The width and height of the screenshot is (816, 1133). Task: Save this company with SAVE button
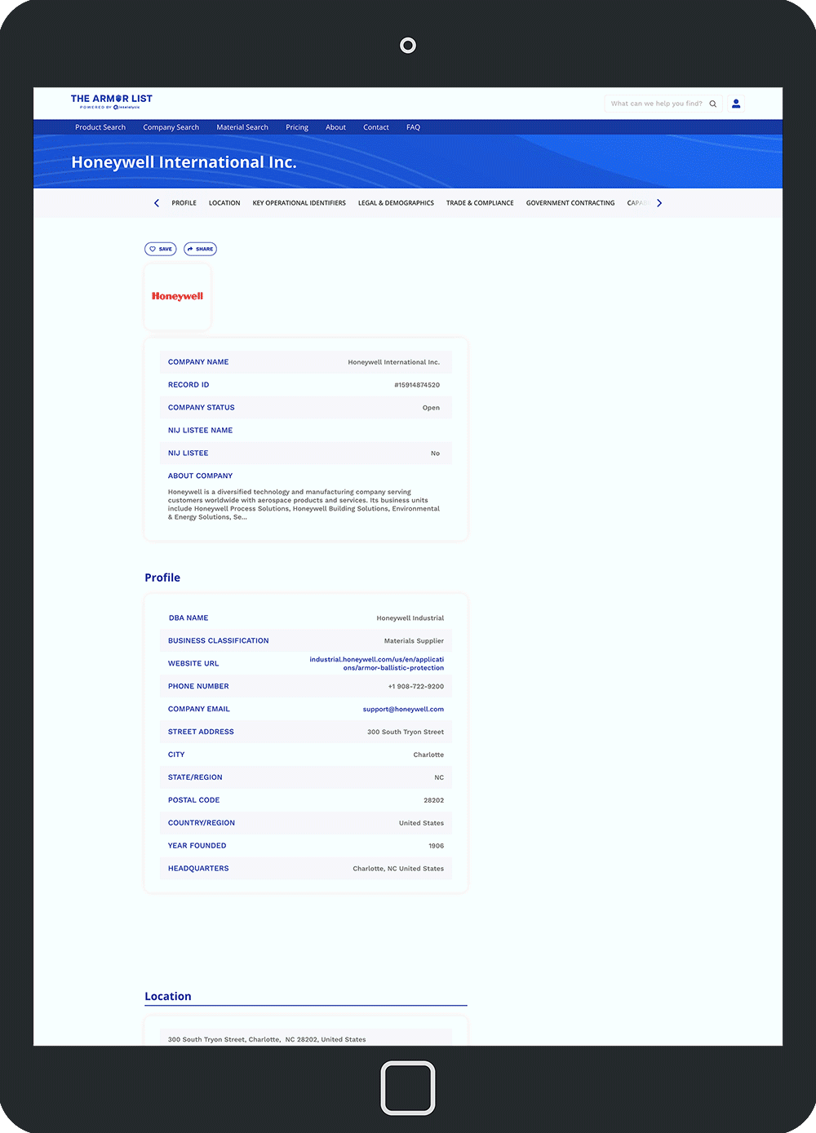coord(161,249)
